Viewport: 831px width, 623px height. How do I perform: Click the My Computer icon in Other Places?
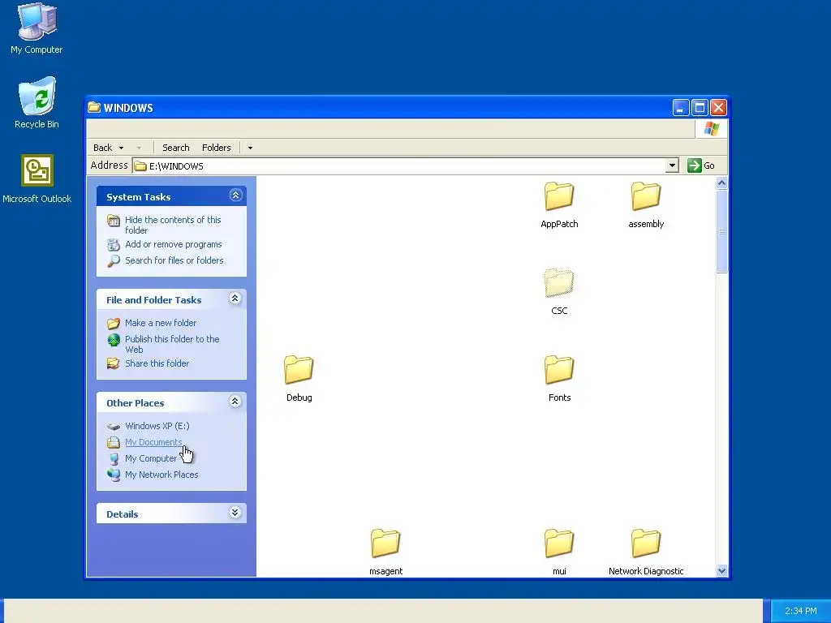coord(114,459)
